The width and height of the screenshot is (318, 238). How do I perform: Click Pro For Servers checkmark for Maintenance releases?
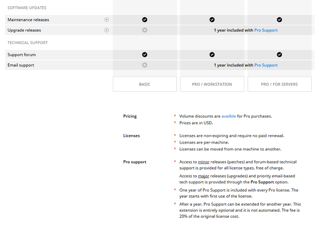pyautogui.click(x=280, y=20)
